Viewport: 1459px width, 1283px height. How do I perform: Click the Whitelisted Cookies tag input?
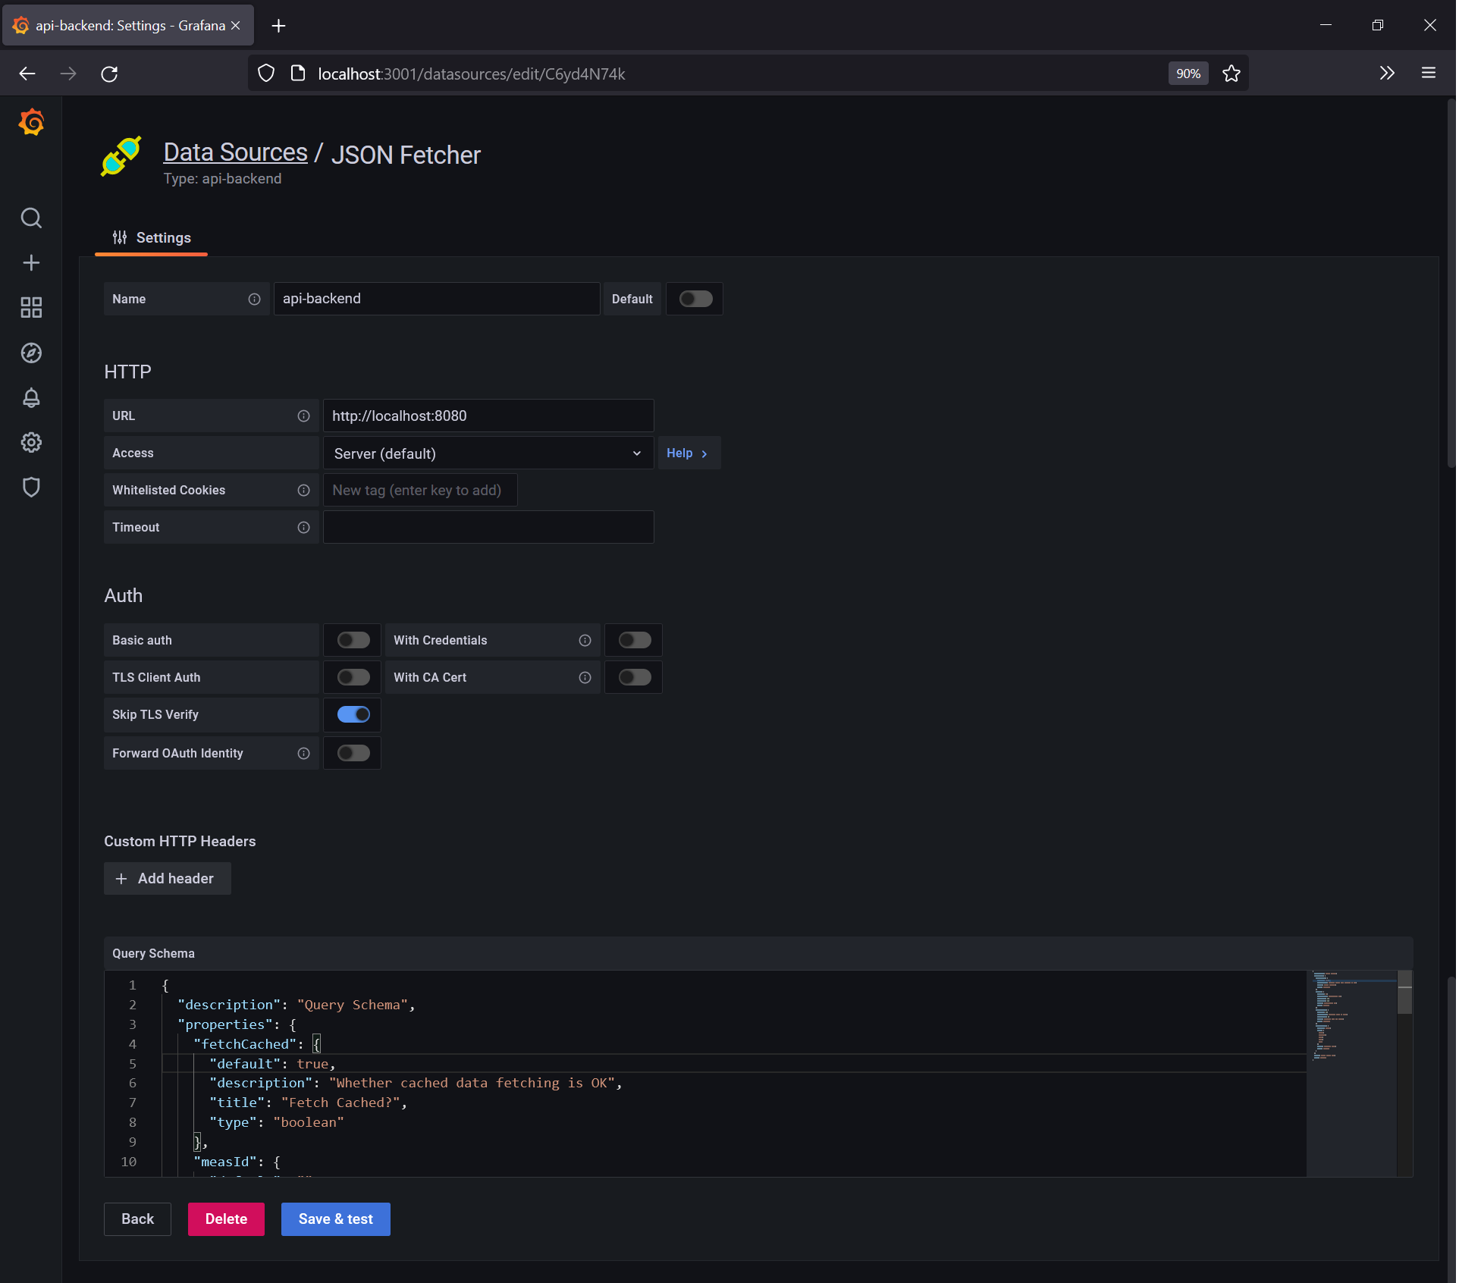click(x=420, y=491)
